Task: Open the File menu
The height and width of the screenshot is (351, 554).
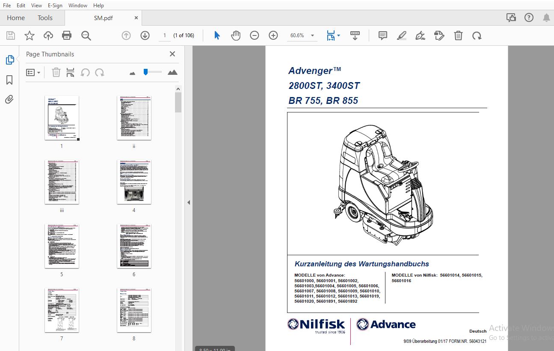Action: point(7,5)
